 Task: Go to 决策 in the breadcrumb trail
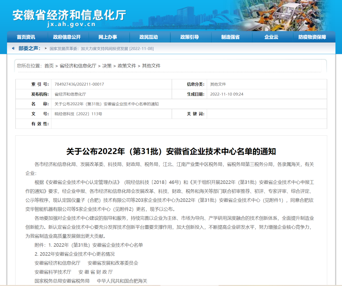click(x=107, y=66)
